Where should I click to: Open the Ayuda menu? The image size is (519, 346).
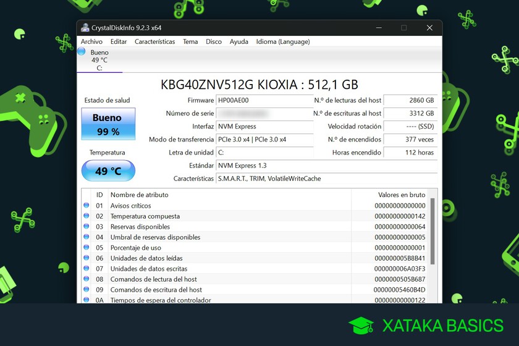(x=238, y=42)
